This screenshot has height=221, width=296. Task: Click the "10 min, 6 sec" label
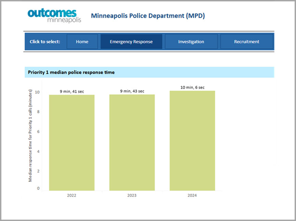point(192,88)
